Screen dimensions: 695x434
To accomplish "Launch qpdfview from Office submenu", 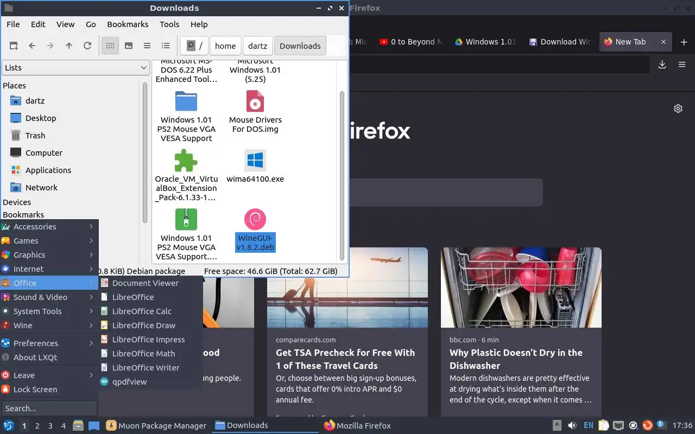I will click(x=150, y=382).
